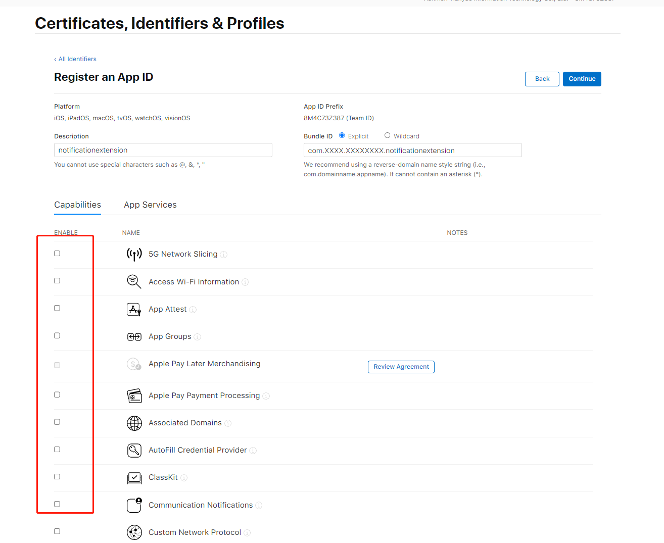Click the Continue button
The width and height of the screenshot is (664, 543).
[582, 79]
